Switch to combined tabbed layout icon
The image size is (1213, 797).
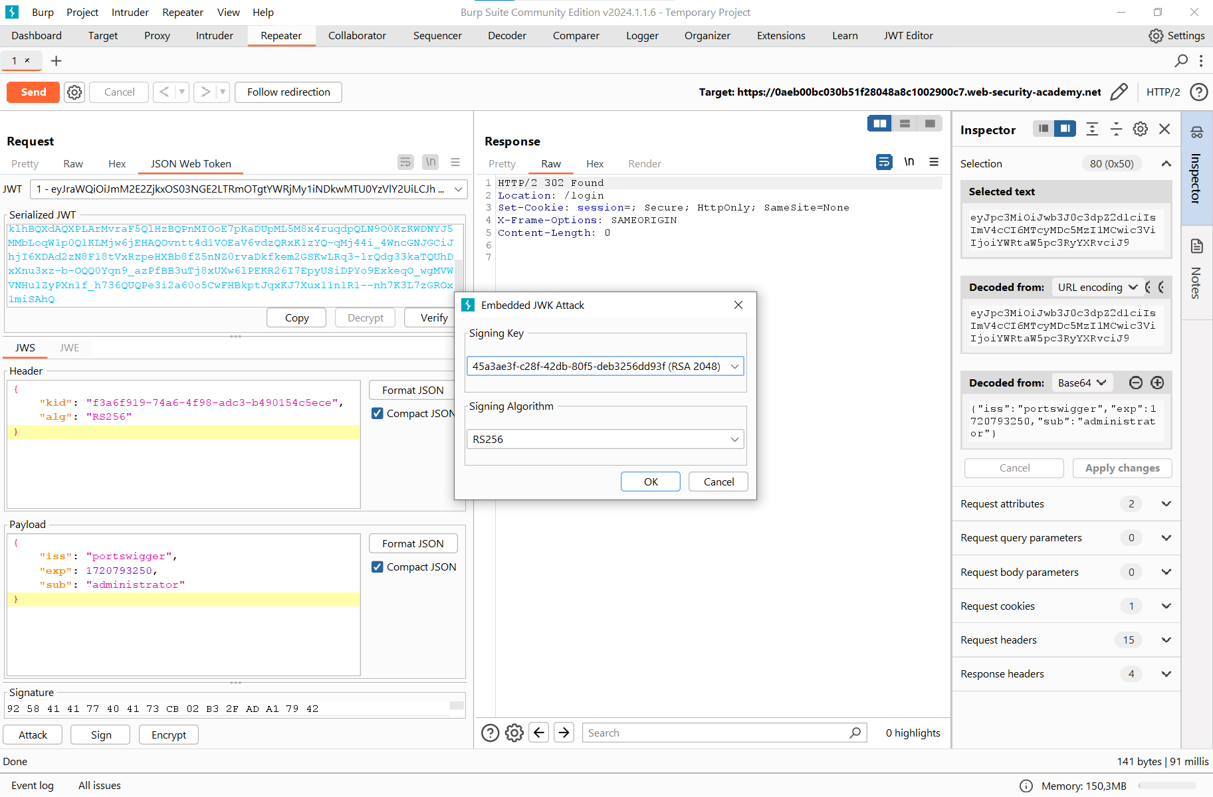[930, 124]
